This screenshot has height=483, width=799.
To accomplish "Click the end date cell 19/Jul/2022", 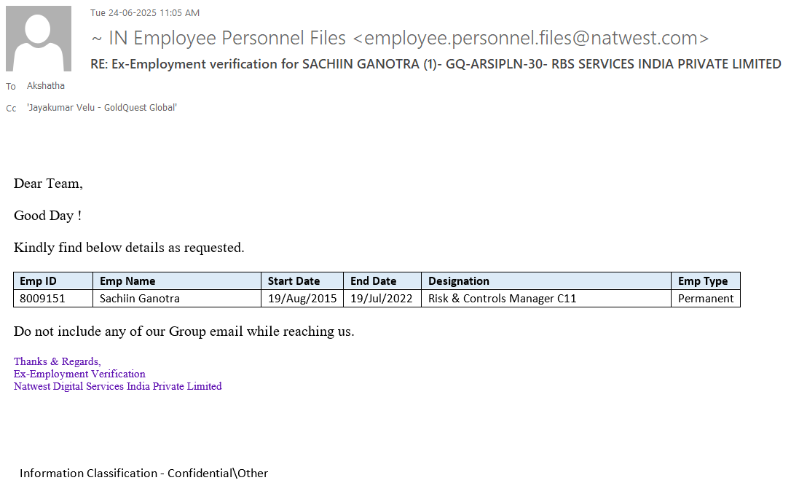I will (x=382, y=299).
